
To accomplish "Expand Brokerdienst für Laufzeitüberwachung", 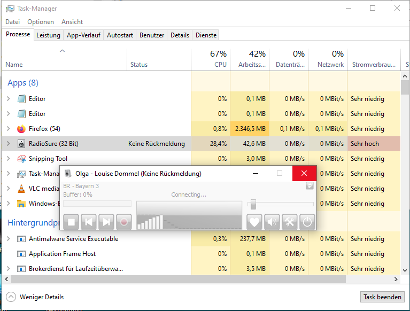I will (9, 269).
